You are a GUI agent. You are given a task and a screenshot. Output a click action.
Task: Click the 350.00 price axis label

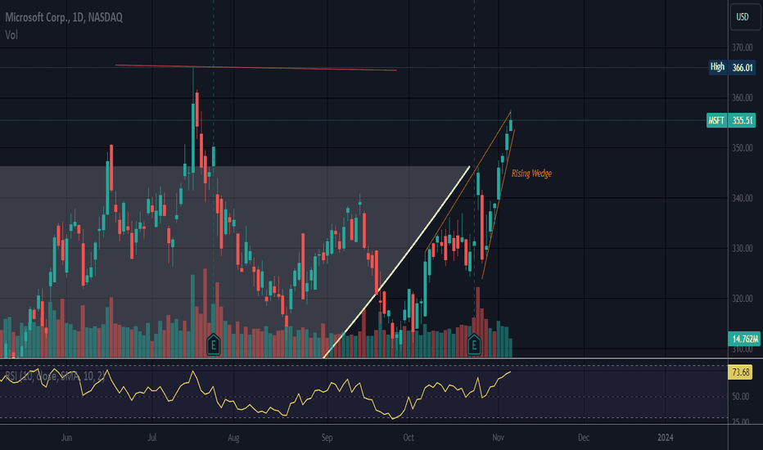742,148
